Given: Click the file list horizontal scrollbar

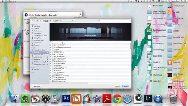Looking at the screenshot, I should pyautogui.click(x=69, y=83).
